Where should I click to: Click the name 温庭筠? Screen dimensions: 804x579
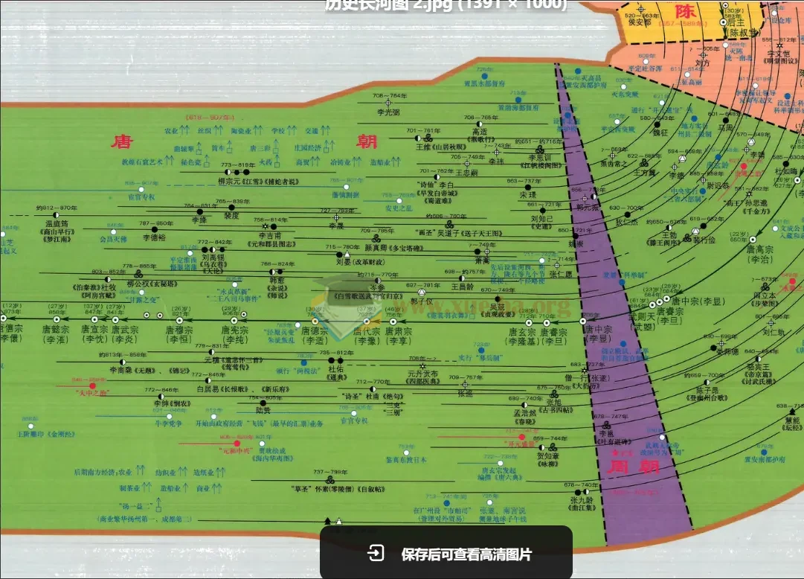click(x=57, y=223)
